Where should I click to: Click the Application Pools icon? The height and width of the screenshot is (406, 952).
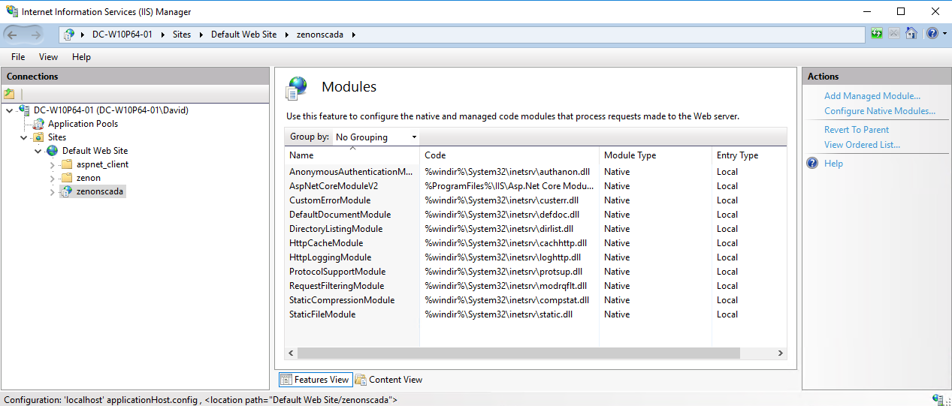tap(39, 124)
